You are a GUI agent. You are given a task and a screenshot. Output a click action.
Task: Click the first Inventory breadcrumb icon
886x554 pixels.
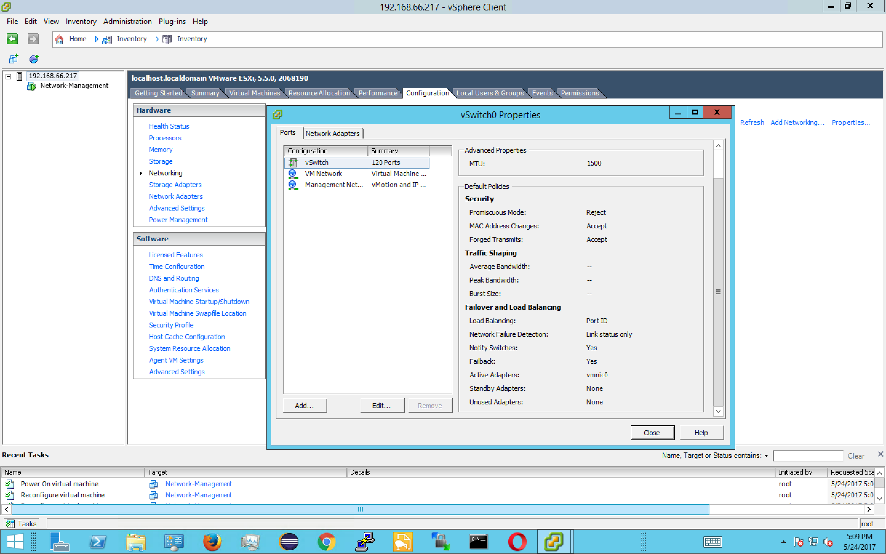click(107, 39)
